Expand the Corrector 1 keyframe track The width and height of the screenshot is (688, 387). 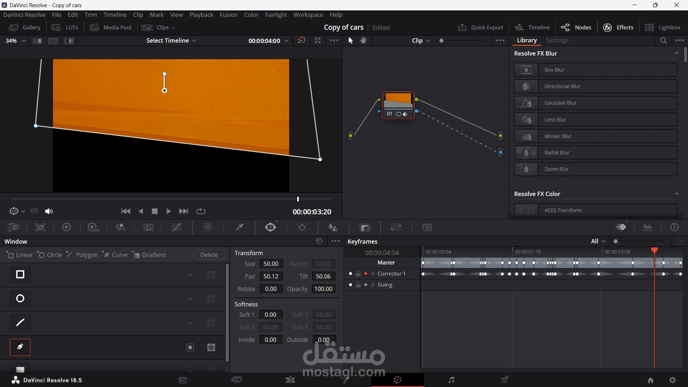point(373,274)
